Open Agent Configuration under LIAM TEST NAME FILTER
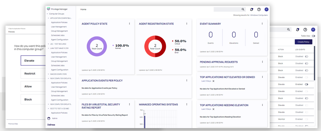321x131 pixels. pos(60,70)
